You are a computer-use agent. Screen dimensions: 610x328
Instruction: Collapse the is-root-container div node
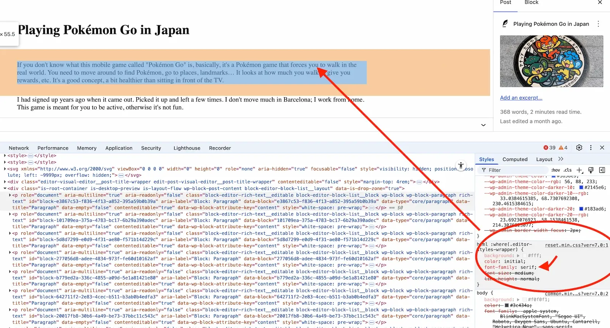pyautogui.click(x=5, y=188)
